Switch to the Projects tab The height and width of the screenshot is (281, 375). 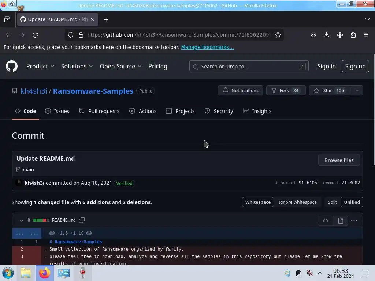180,111
